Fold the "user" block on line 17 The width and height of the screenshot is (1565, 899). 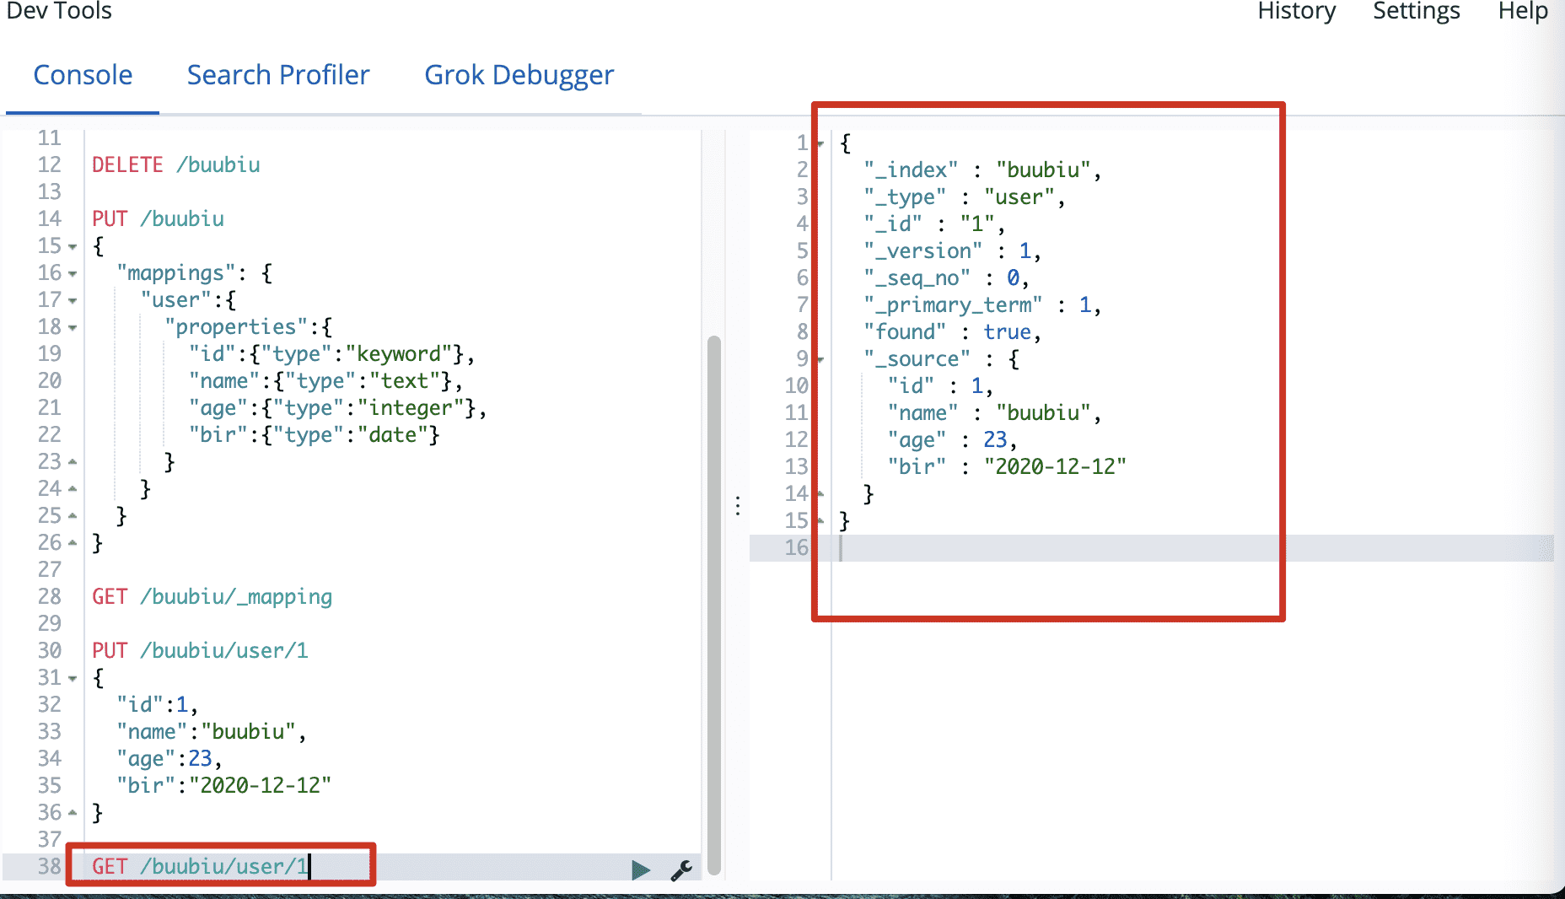click(x=73, y=301)
